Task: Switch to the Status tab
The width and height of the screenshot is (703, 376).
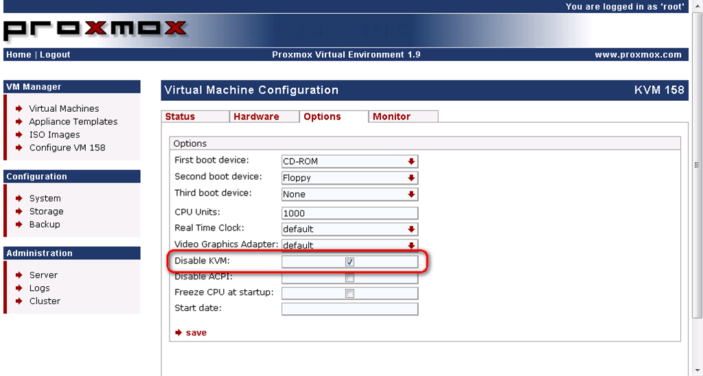Action: [x=194, y=117]
